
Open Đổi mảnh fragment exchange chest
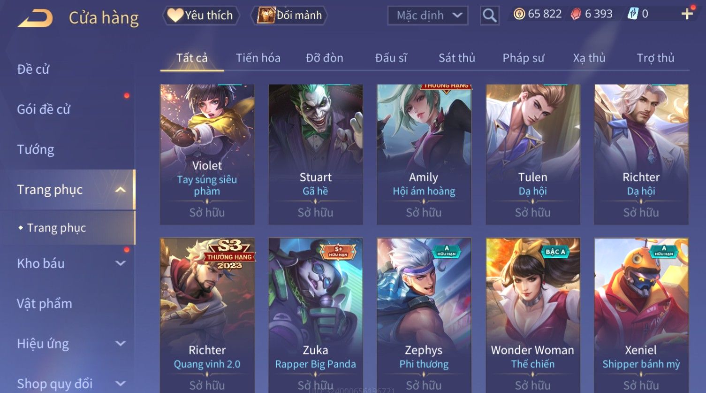289,15
